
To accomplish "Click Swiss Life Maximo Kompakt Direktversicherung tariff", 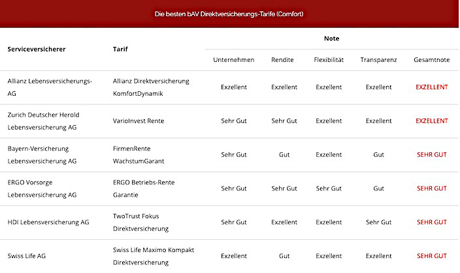I will [154, 256].
